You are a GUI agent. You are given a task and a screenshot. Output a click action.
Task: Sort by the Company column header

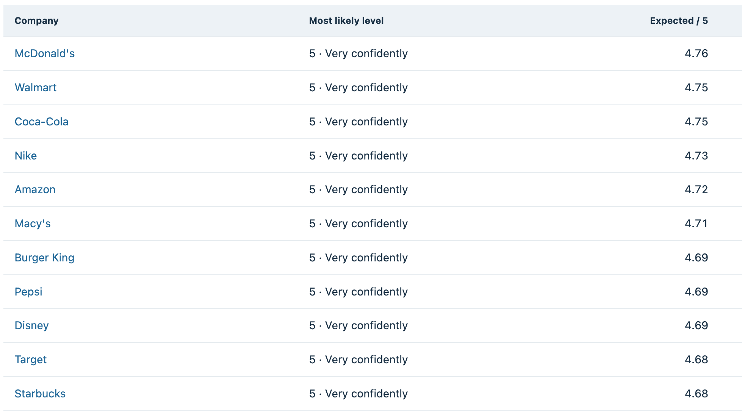(37, 20)
